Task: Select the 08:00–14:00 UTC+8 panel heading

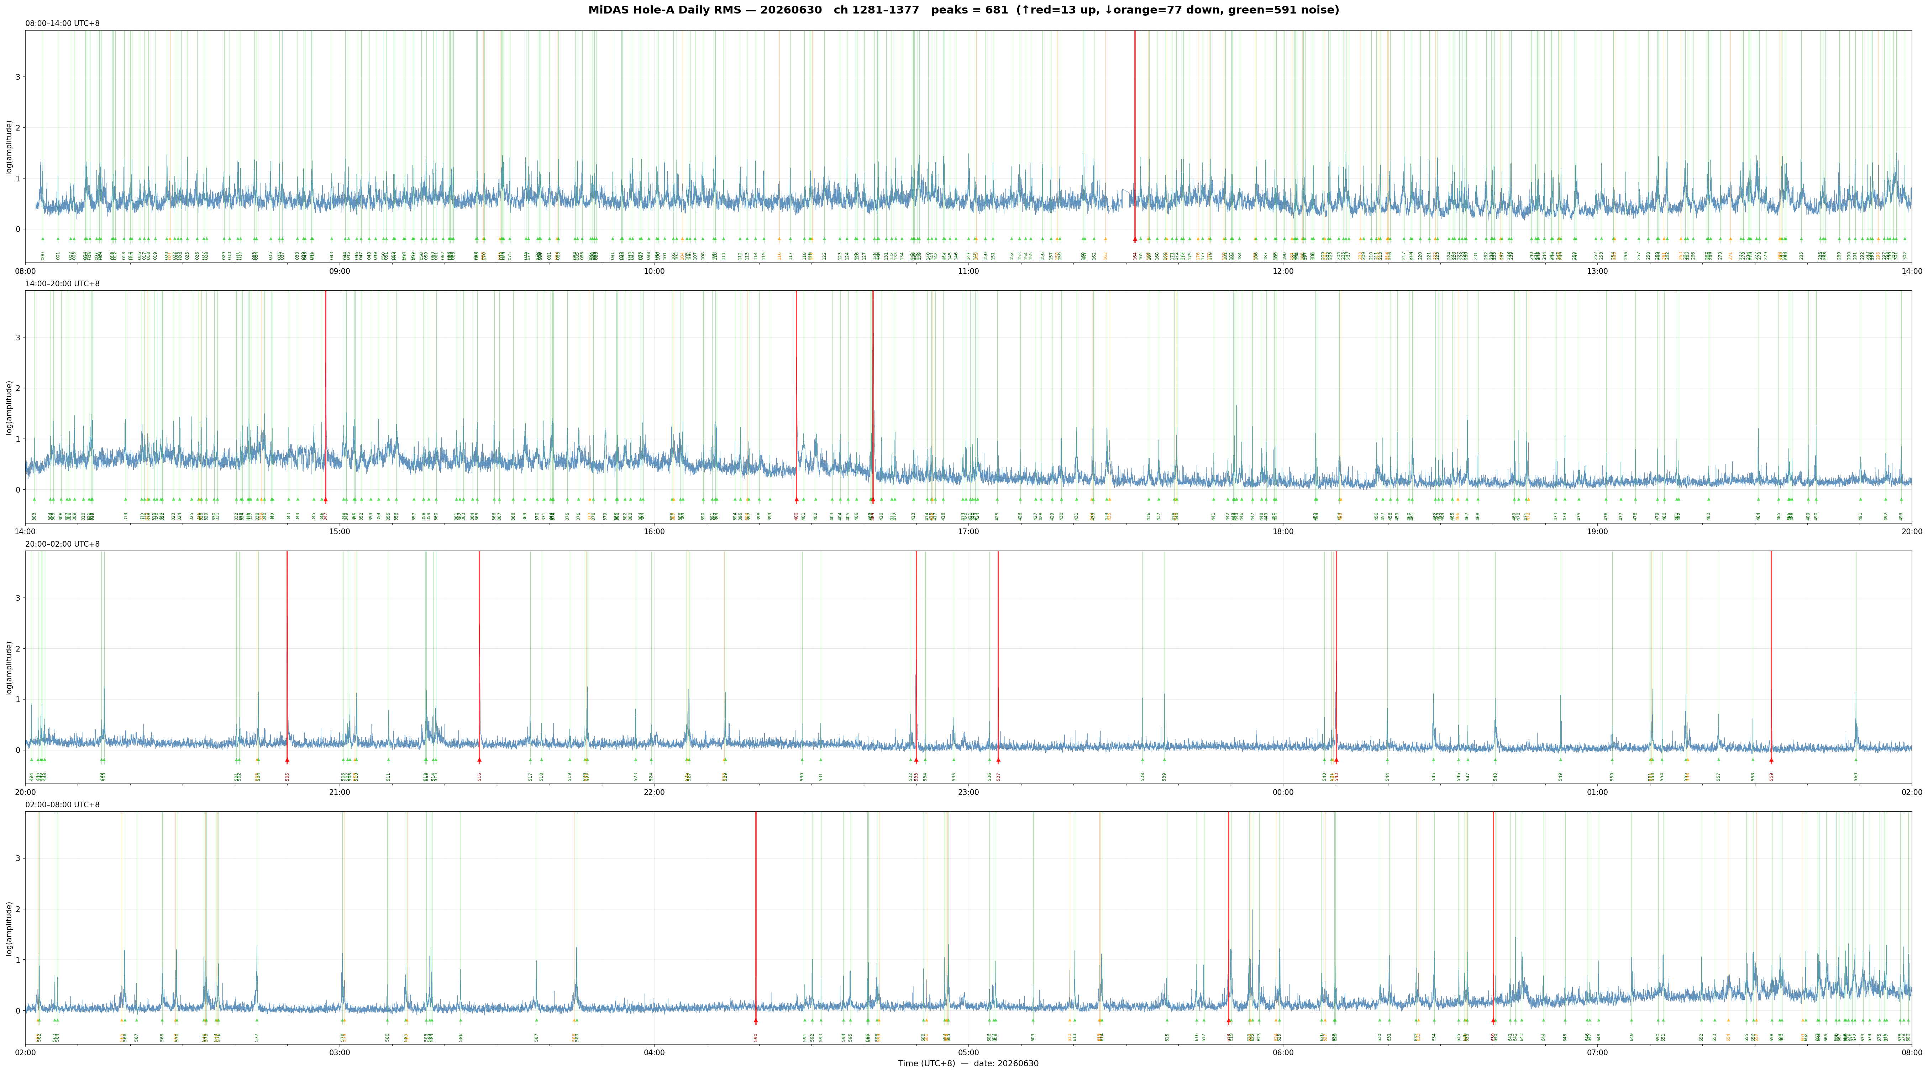Action: (x=62, y=24)
